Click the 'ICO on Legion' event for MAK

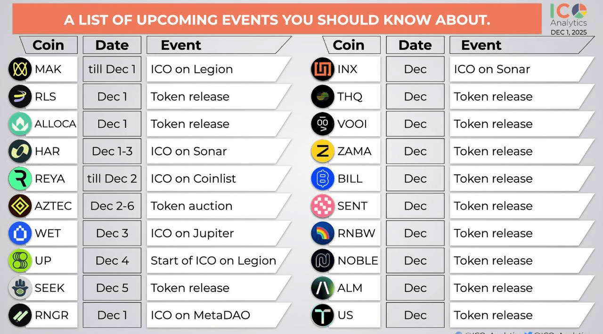click(192, 69)
